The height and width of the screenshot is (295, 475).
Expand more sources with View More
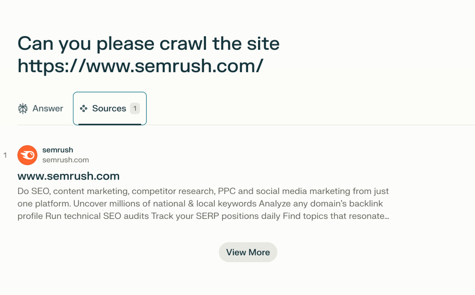point(248,252)
